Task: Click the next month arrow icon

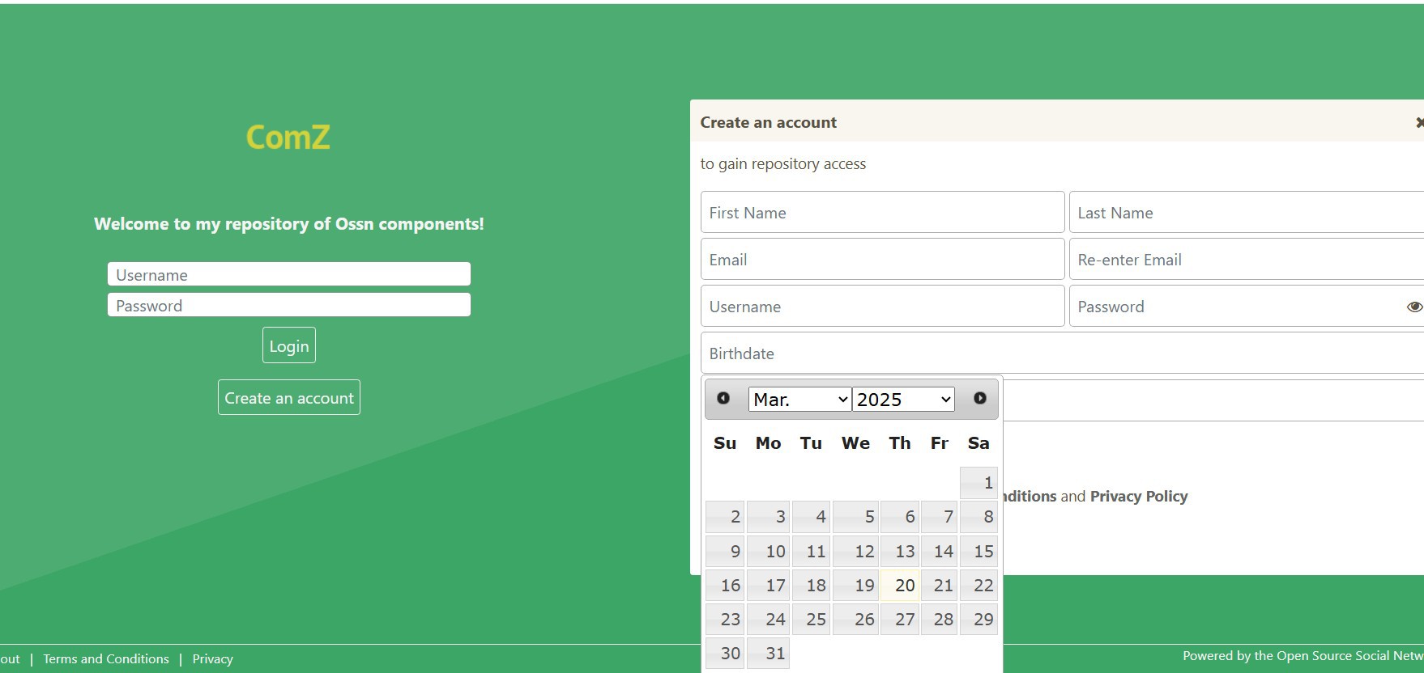Action: pos(979,398)
